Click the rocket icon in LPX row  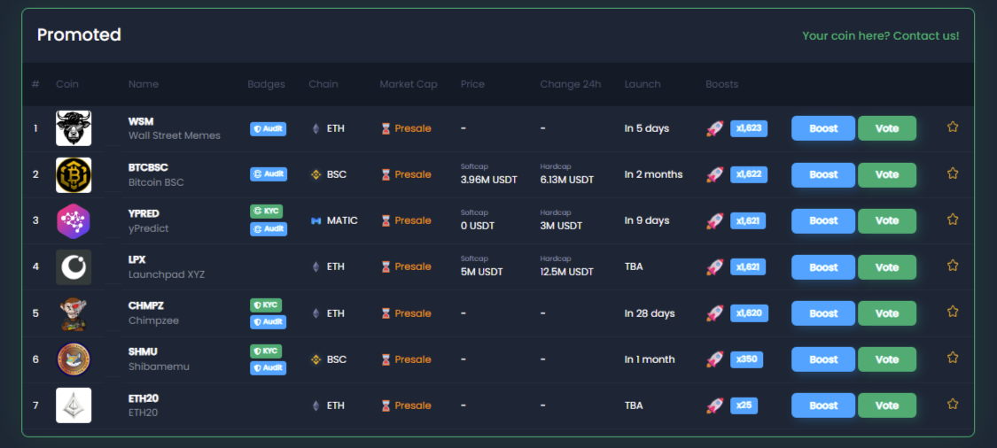(x=714, y=266)
